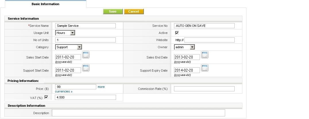The height and width of the screenshot is (119, 309).
Task: Open the Usage Unit dropdown showing Hours
Action: point(65,33)
